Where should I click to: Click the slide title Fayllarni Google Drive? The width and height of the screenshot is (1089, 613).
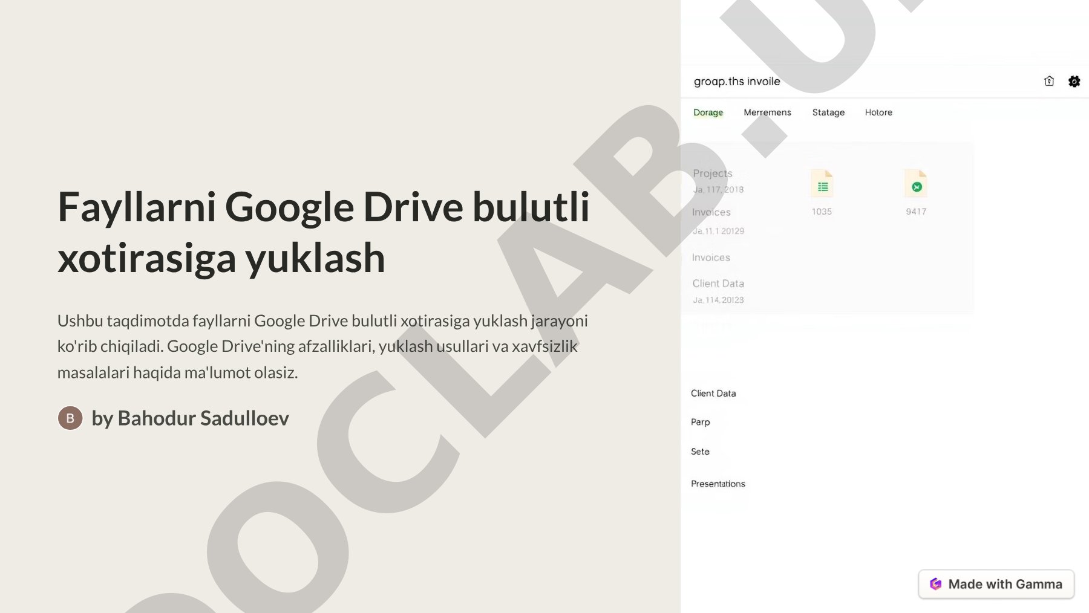click(324, 232)
